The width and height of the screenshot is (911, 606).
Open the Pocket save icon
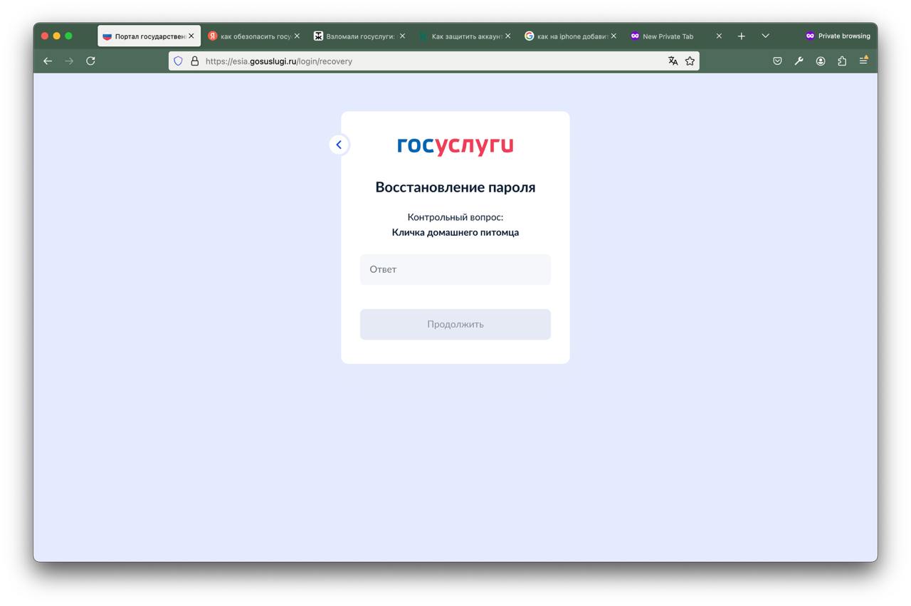[777, 61]
